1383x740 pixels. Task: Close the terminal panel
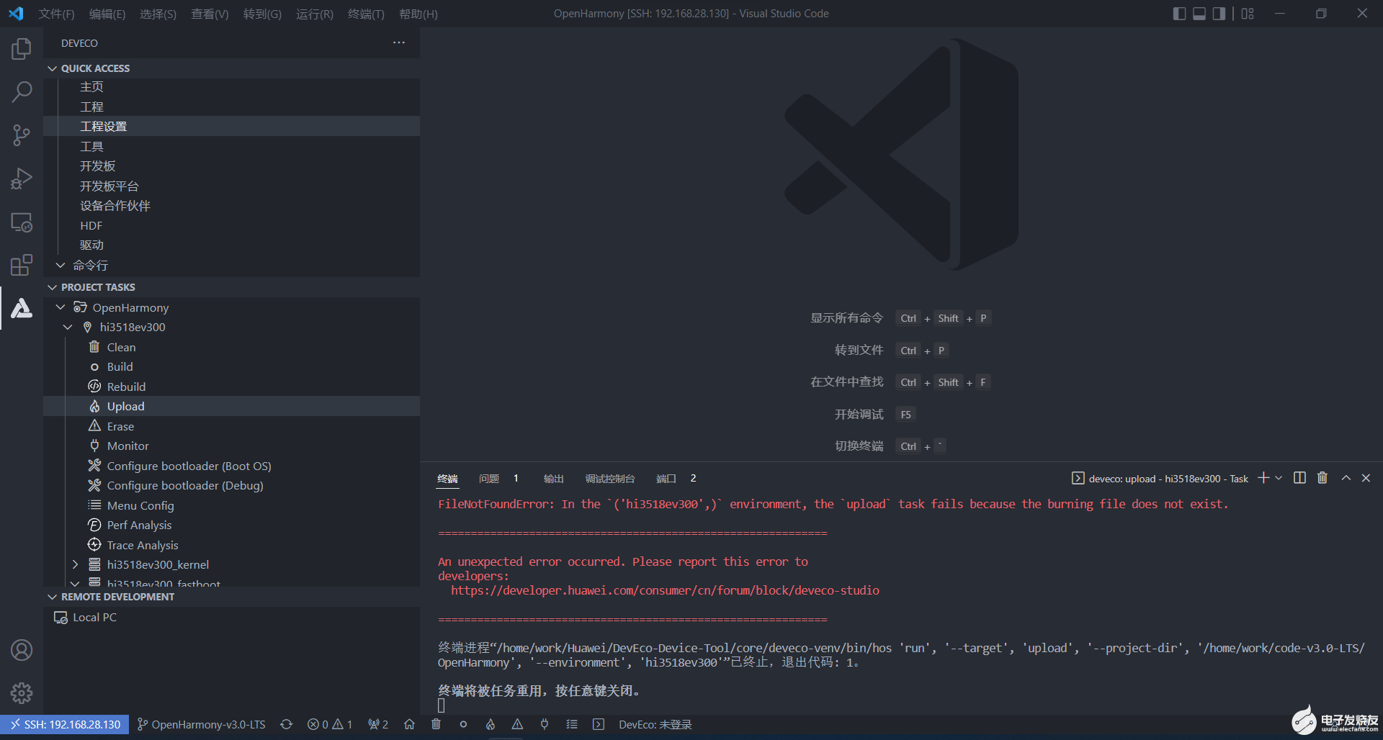coord(1366,478)
